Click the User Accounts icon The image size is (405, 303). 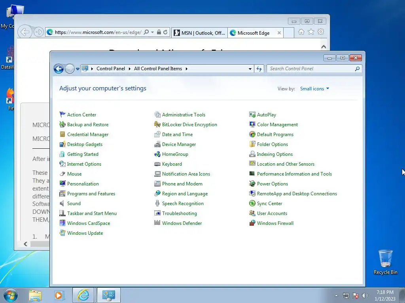point(252,213)
